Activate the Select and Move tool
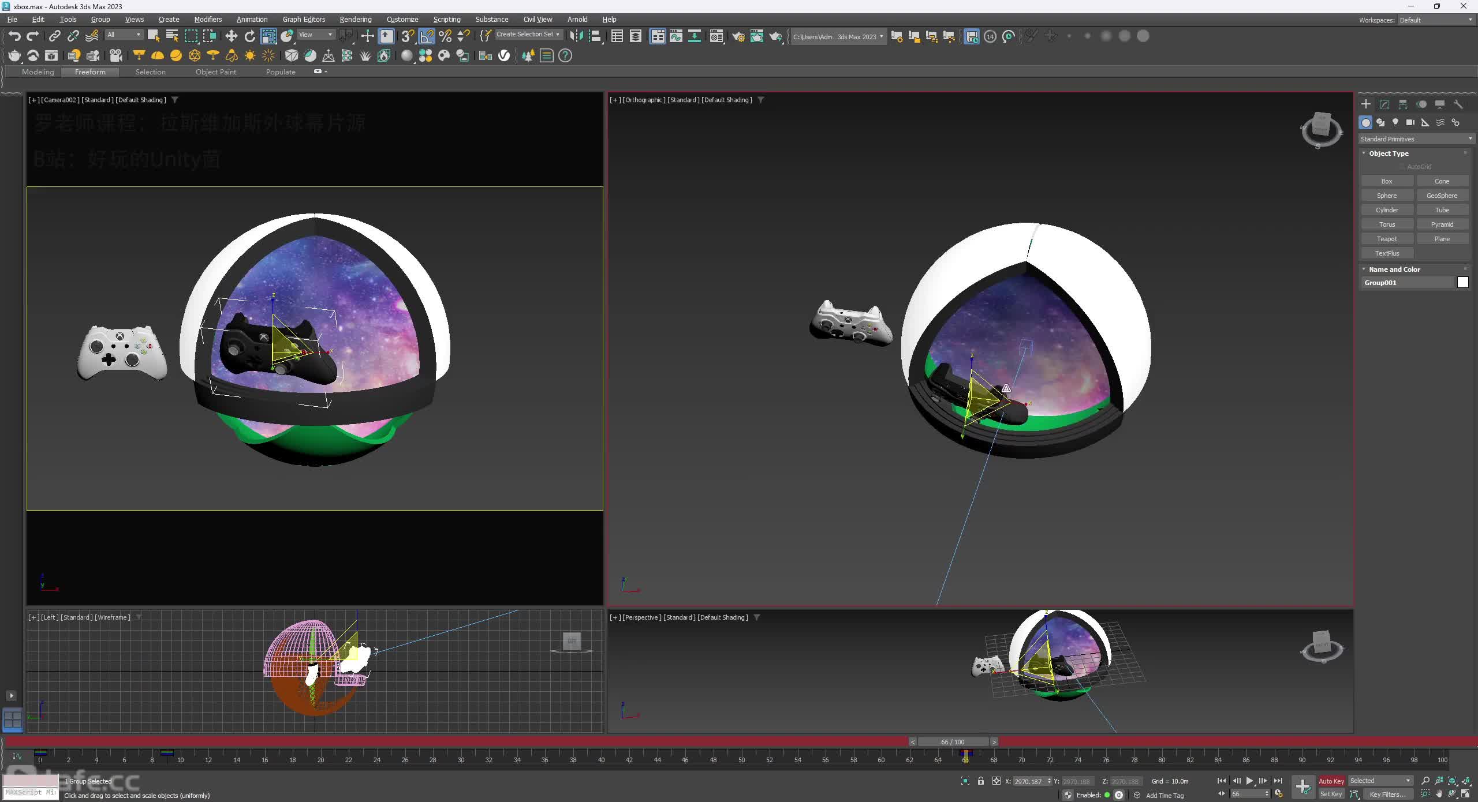The height and width of the screenshot is (802, 1478). click(x=232, y=36)
